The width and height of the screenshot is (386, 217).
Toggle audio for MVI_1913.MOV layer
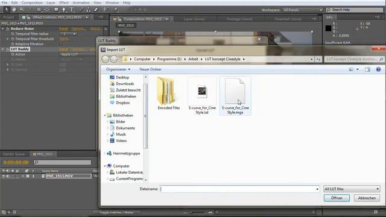tap(8, 176)
